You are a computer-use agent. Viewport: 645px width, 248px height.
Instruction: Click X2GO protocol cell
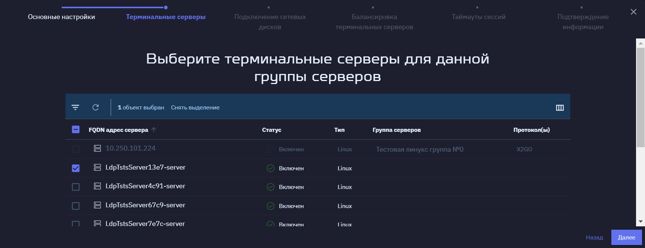(524, 149)
